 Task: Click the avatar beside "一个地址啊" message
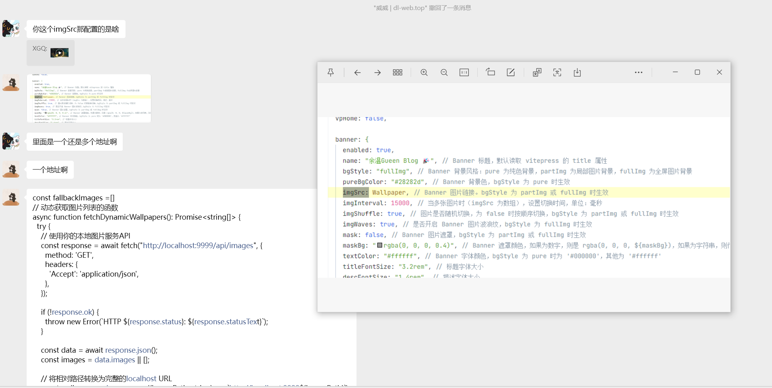(x=11, y=170)
